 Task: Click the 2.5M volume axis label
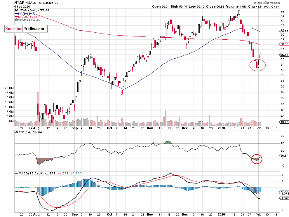[x=10, y=121]
